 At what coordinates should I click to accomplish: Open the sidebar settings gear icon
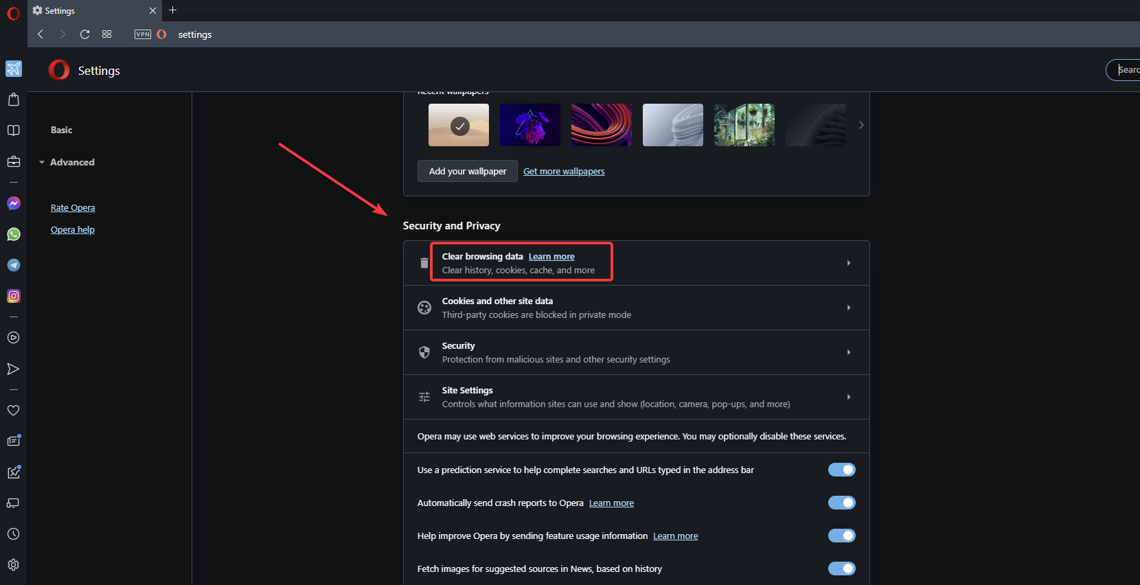click(14, 565)
